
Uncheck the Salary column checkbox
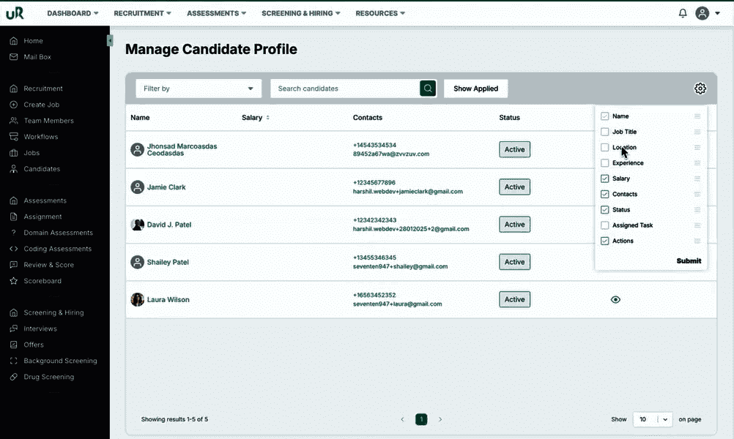pyautogui.click(x=605, y=179)
